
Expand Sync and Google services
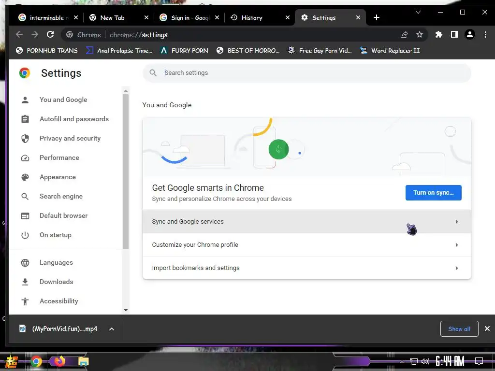click(x=307, y=222)
